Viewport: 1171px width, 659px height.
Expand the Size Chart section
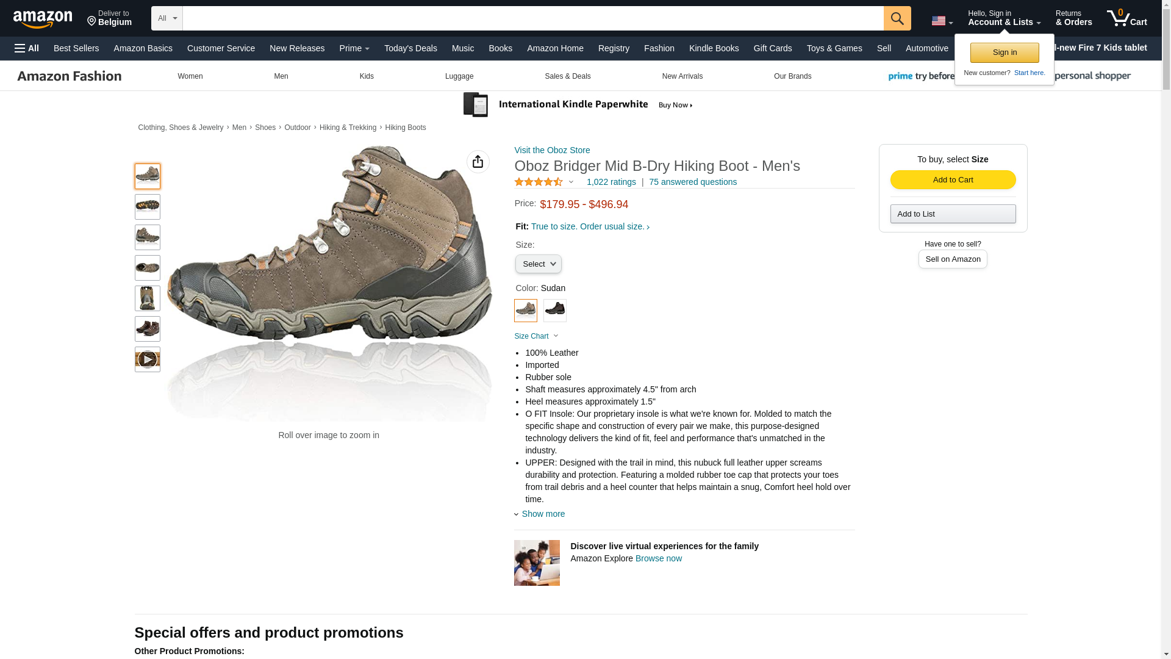click(536, 336)
